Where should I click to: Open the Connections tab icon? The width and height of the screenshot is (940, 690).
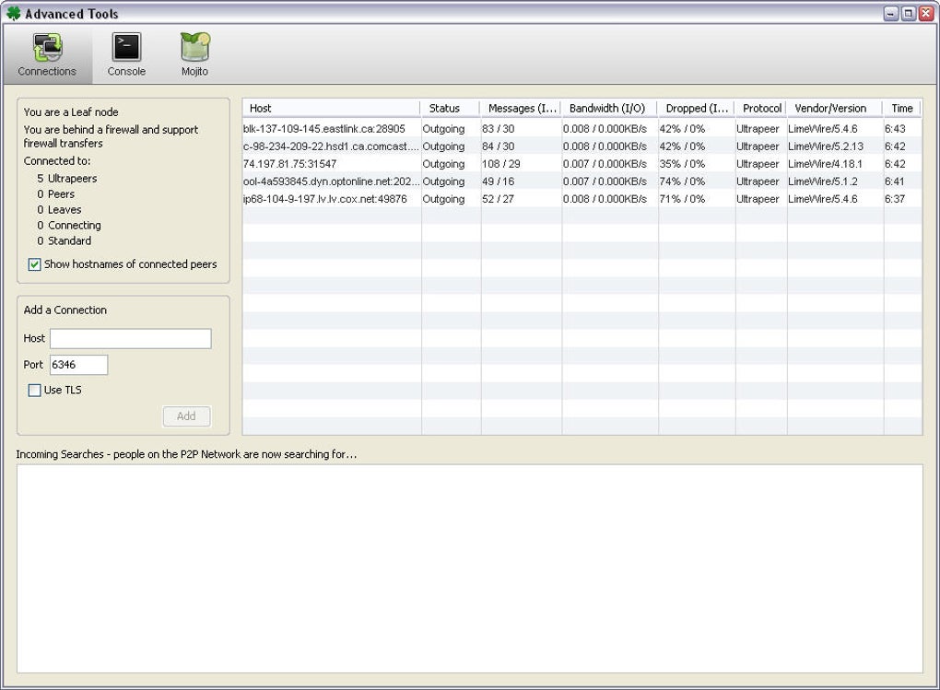point(47,47)
